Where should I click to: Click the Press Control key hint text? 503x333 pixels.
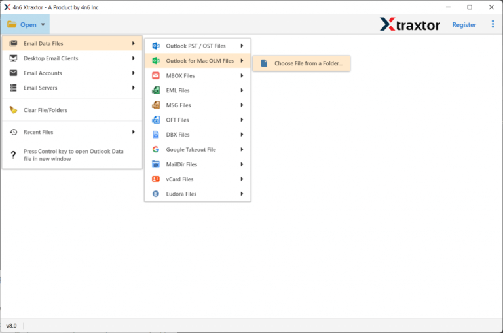73,155
